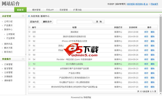Open the 系统管理 tab
162x100 pixels.
[x=64, y=10]
